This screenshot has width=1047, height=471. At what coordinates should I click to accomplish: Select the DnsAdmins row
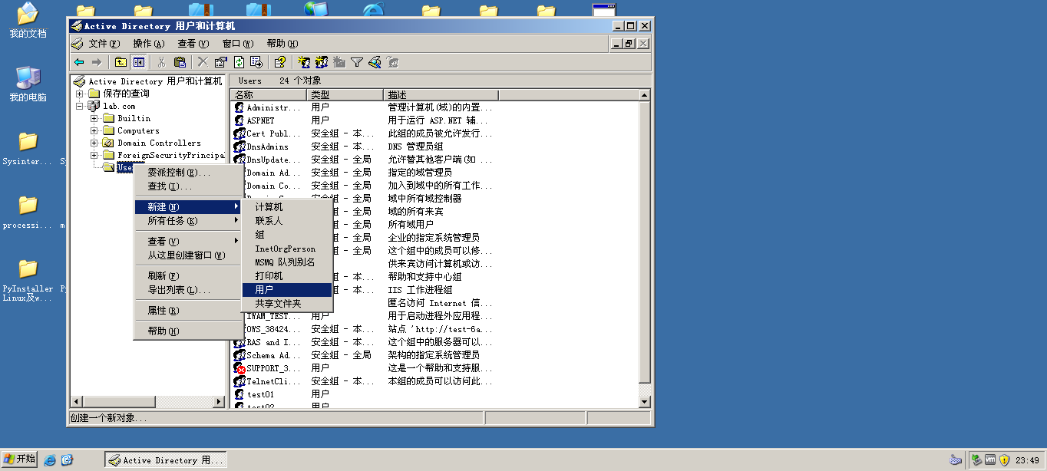434,147
